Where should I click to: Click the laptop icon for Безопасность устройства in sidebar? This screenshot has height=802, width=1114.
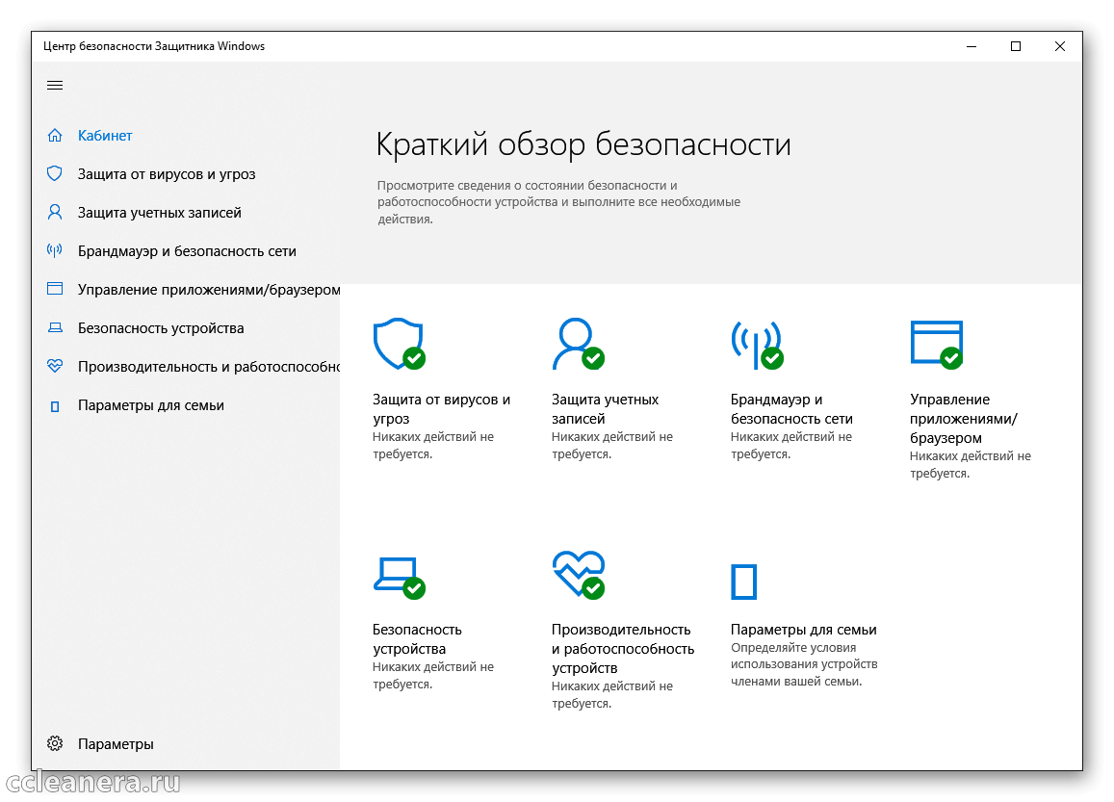click(x=55, y=328)
